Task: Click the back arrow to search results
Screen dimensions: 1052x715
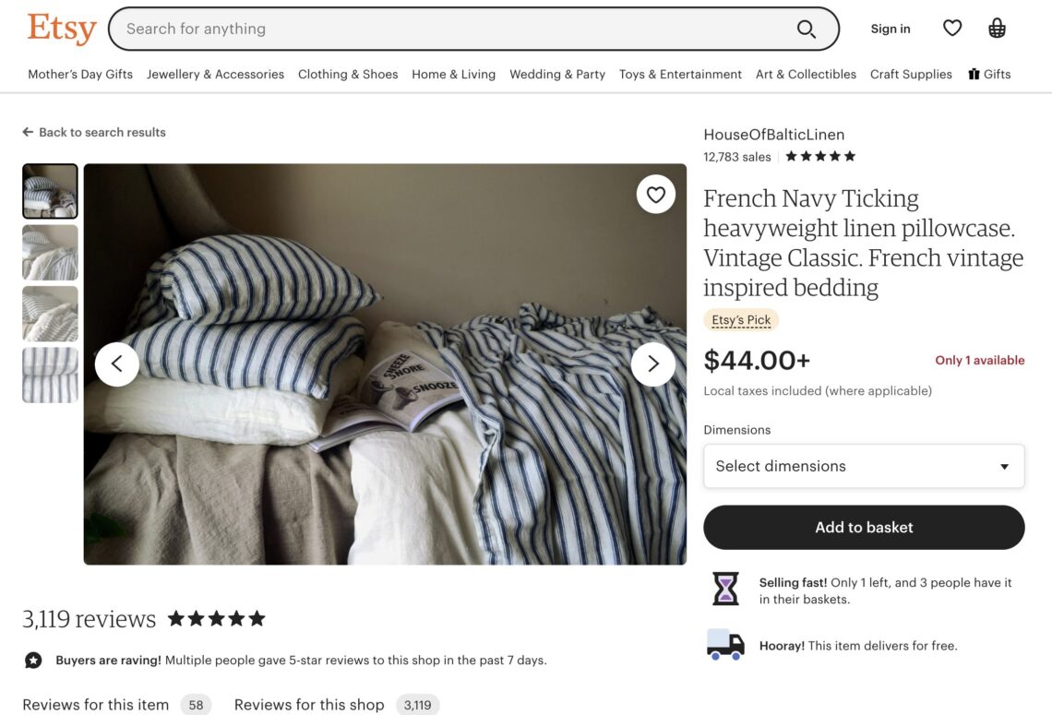Action: tap(28, 131)
